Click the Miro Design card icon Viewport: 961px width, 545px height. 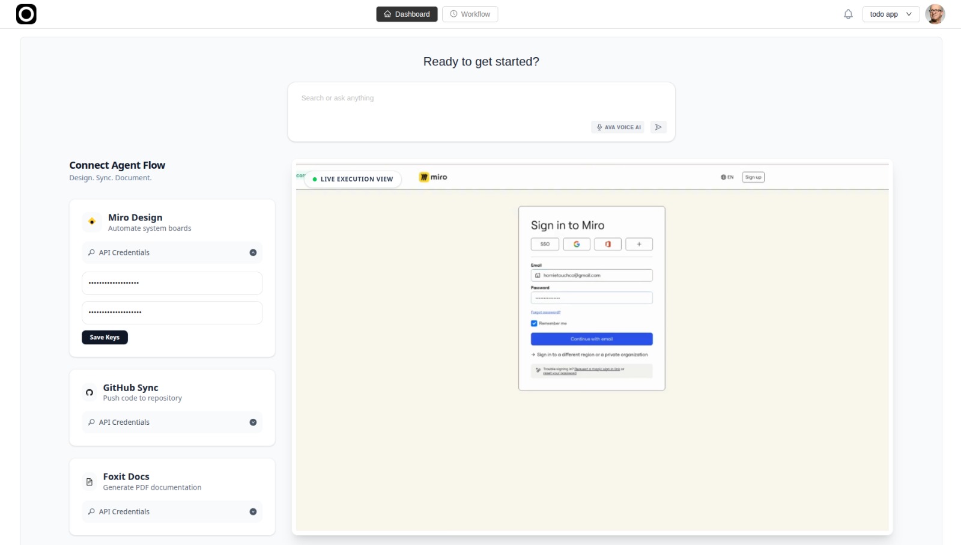92,222
